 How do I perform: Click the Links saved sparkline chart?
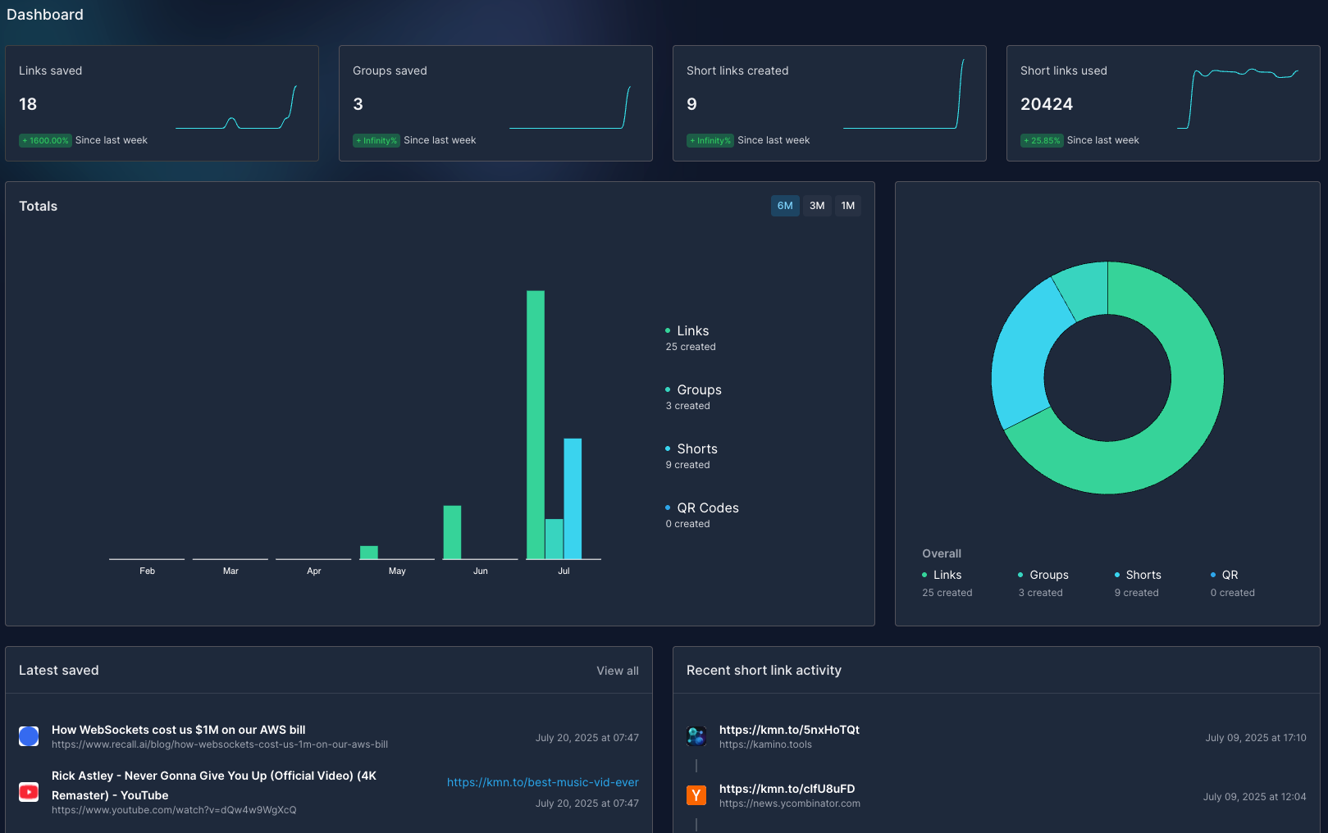pyautogui.click(x=236, y=107)
